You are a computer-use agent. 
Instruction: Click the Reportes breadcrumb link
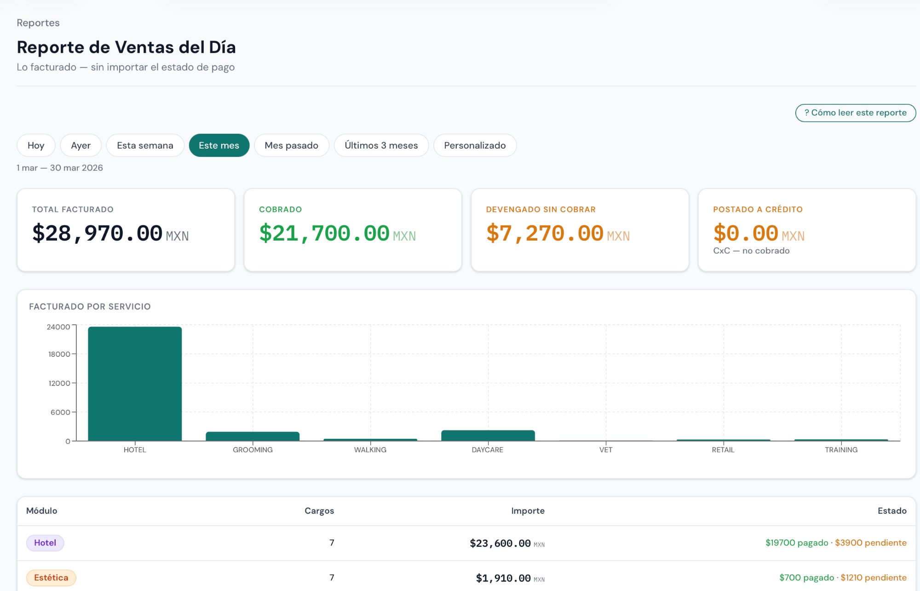(38, 23)
